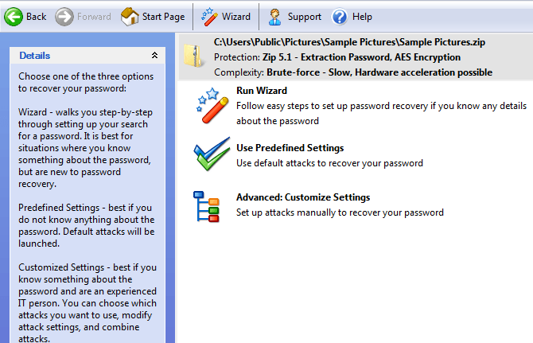533x343 pixels.
Task: Click the Details panel header title
Action: 35,56
